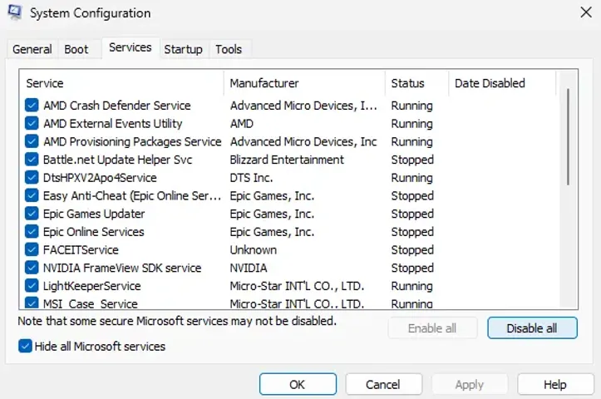
Task: Click Stopped status of Battle.net Update Helper
Action: tap(412, 160)
